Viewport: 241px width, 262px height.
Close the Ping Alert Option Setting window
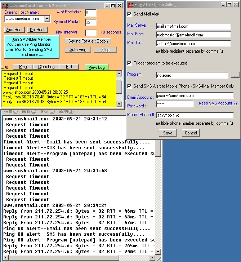coord(236,5)
